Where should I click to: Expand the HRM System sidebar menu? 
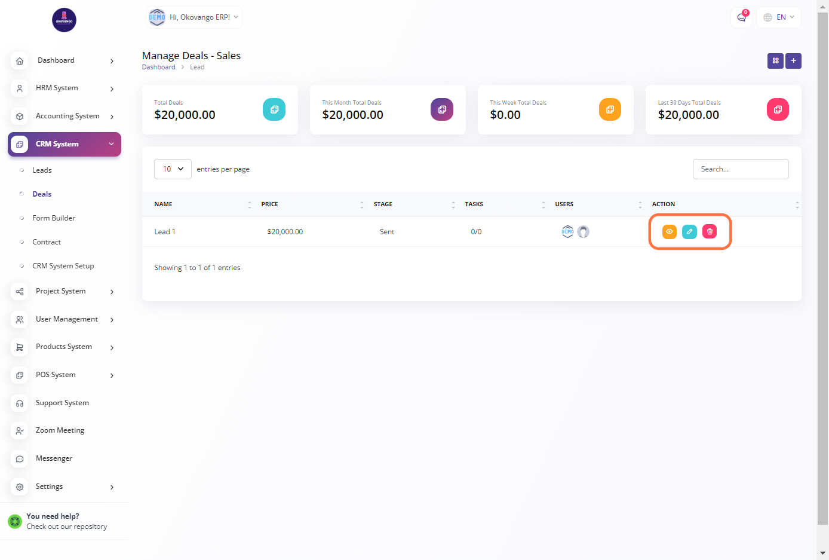[65, 88]
